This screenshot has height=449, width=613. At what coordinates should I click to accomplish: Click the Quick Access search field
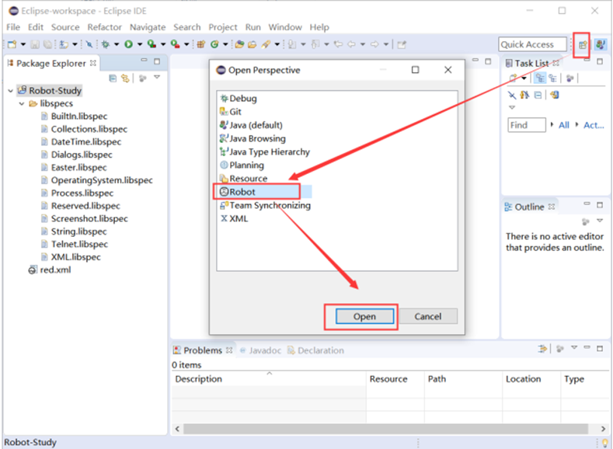pos(532,44)
